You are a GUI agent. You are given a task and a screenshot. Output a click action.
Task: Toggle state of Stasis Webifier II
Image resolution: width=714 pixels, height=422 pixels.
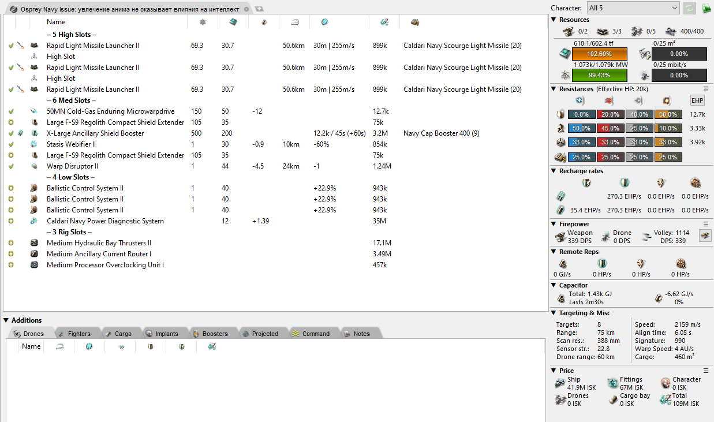11,144
